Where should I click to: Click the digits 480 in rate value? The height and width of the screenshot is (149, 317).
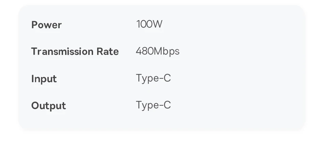pos(145,51)
